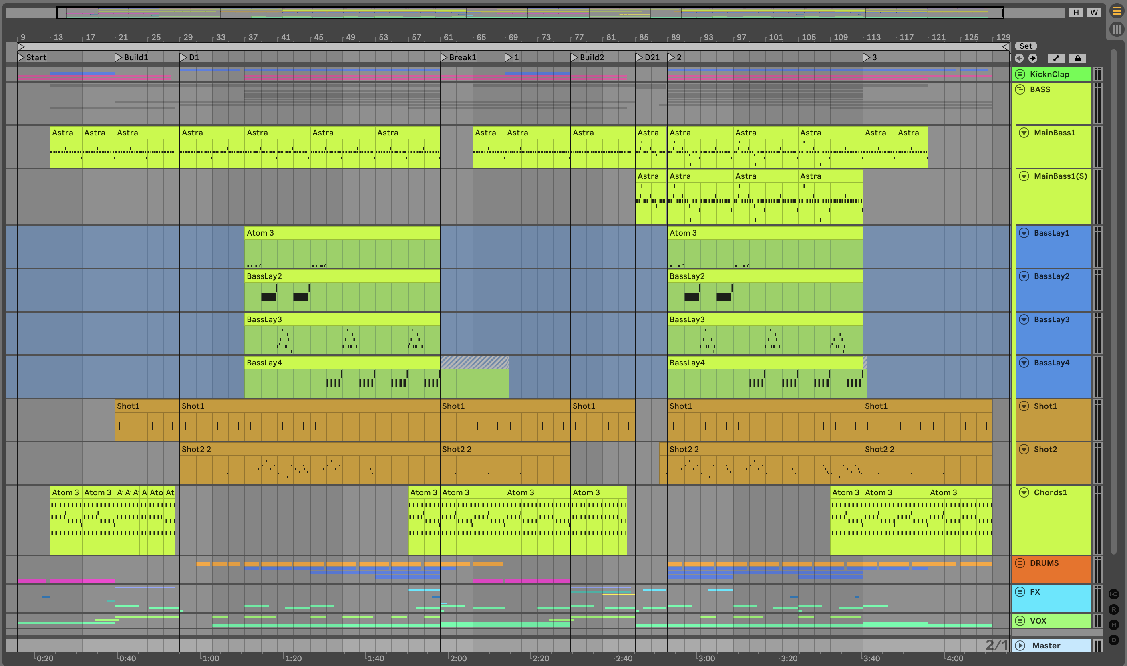Toggle the I-O section visibility
The height and width of the screenshot is (666, 1127).
[x=1113, y=594]
